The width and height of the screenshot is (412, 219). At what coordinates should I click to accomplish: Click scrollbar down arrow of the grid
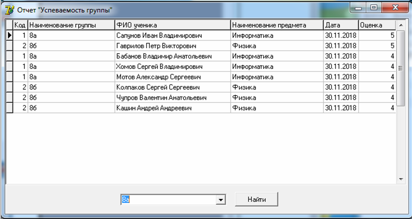(401, 179)
